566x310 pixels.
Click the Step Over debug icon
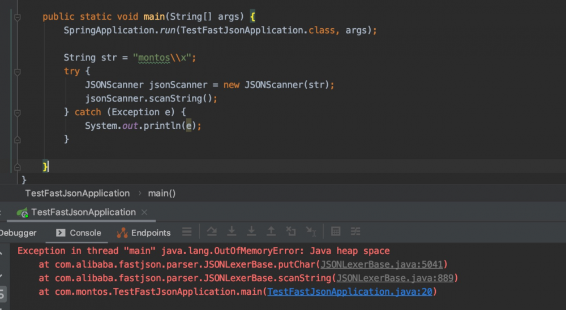pyautogui.click(x=212, y=232)
